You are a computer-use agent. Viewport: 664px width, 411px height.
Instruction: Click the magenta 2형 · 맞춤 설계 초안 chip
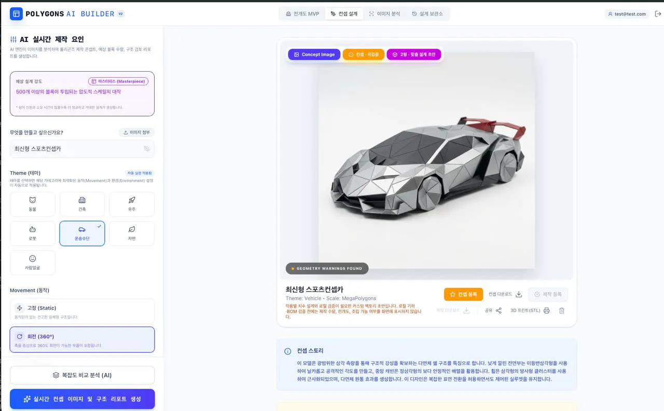413,54
